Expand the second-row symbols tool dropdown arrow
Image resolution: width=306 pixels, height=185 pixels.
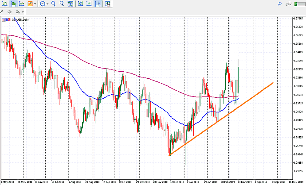(x=23, y=12)
